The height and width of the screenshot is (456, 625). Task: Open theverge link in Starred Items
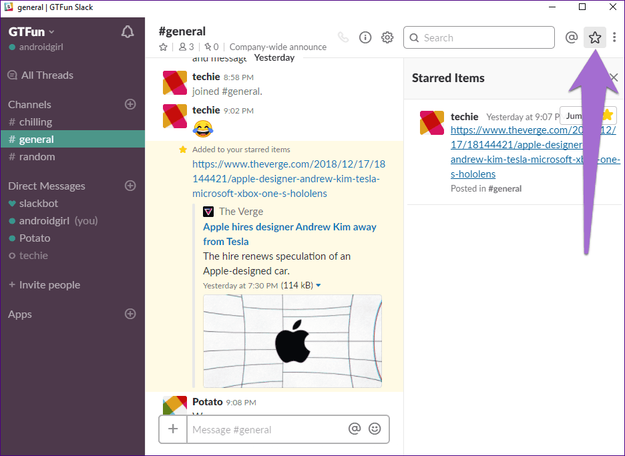[x=536, y=152]
